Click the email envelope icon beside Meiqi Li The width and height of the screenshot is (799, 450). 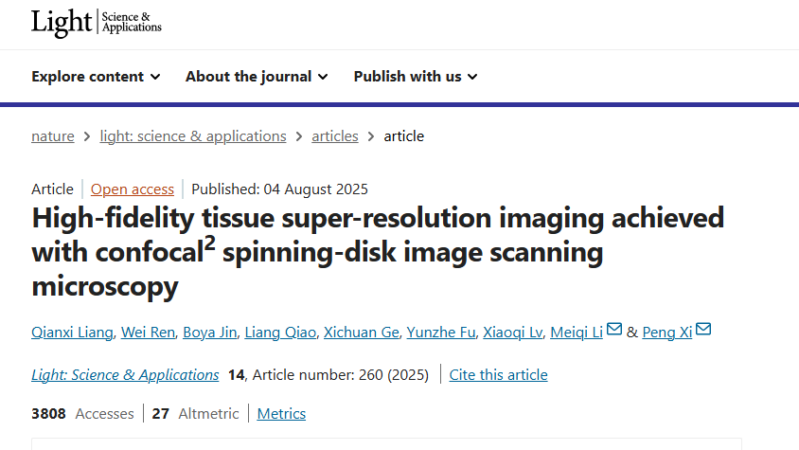click(614, 331)
